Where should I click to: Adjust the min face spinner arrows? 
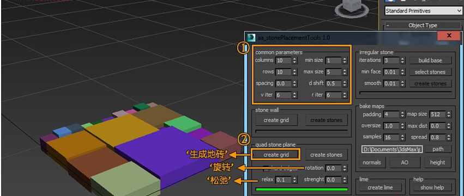pos(402,72)
